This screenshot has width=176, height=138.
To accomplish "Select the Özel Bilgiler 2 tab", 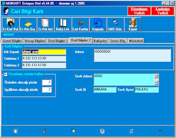I will 81,40.
